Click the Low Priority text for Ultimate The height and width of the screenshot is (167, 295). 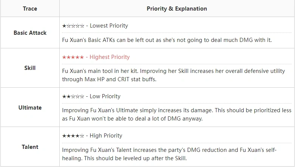(x=105, y=96)
